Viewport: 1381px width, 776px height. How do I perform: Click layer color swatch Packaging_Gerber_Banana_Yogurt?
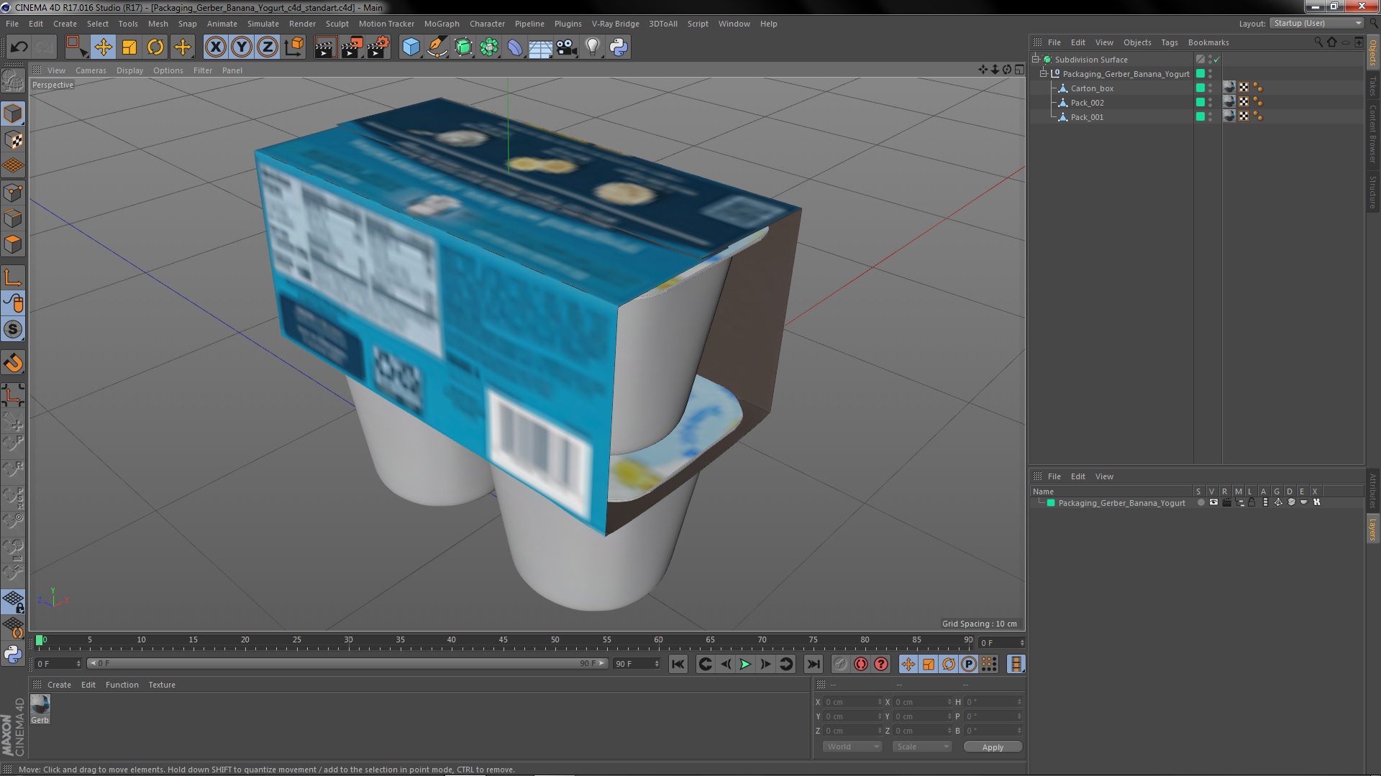[x=1051, y=503]
